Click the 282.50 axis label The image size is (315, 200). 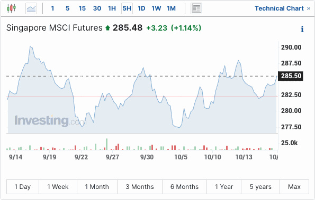tap(291, 95)
